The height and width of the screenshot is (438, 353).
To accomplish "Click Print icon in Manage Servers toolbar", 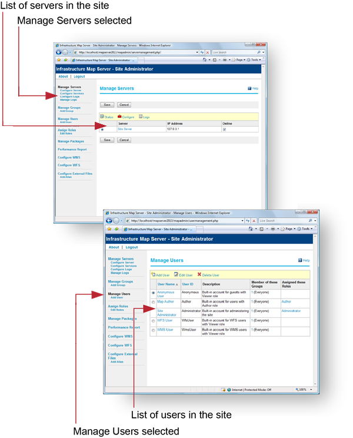I will click(225, 60).
